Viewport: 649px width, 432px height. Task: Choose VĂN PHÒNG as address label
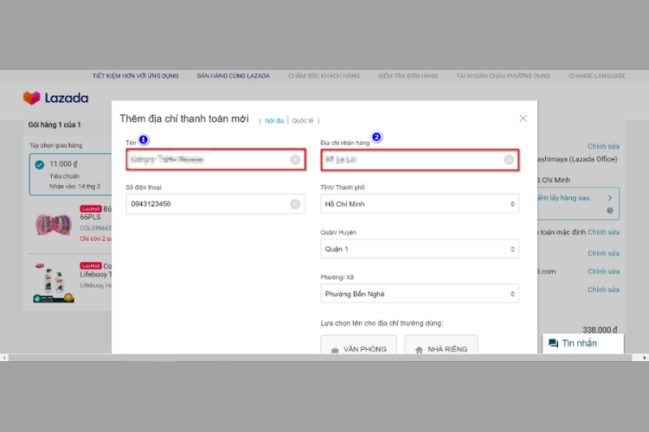tap(358, 345)
